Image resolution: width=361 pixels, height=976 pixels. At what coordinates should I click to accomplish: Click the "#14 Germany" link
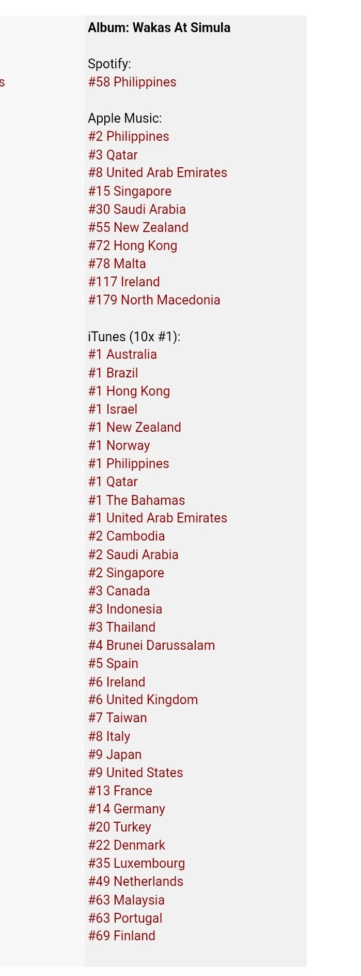(126, 809)
